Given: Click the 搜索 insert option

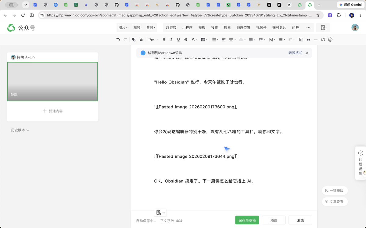Looking at the screenshot, I should click(x=227, y=27).
